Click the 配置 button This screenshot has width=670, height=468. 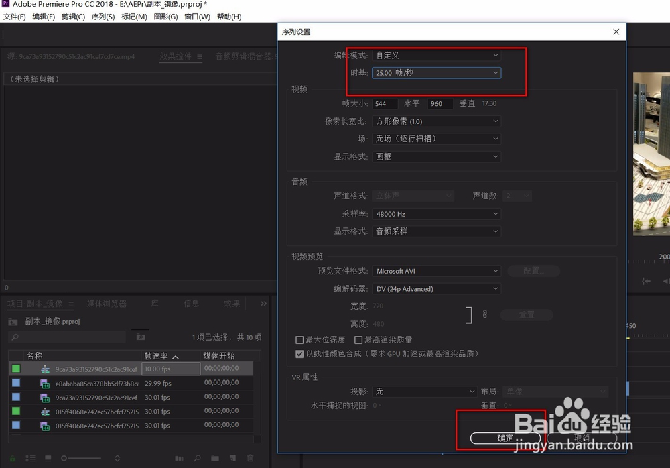533,271
